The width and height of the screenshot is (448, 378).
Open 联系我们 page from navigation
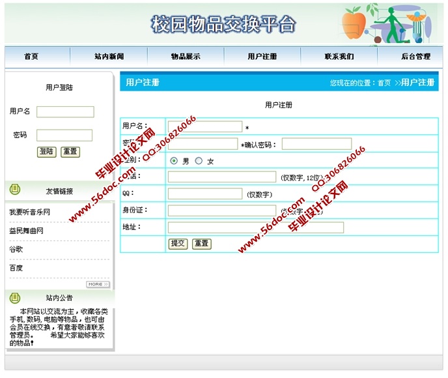[339, 57]
